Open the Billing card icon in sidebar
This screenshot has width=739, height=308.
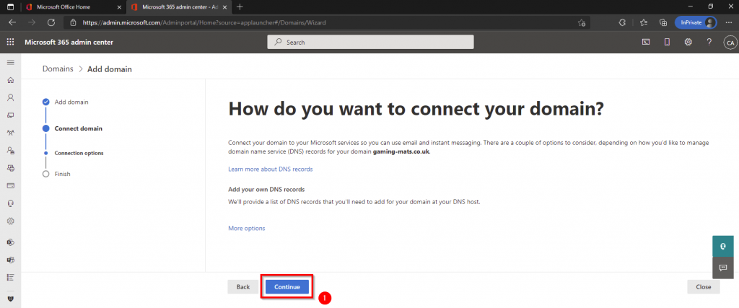coord(10,185)
